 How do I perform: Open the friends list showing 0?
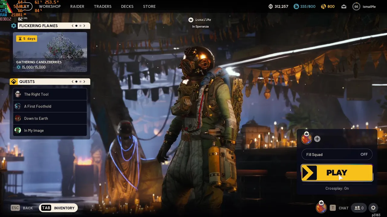pyautogui.click(x=359, y=208)
